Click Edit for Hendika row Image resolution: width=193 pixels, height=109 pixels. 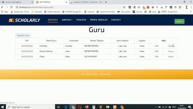pyautogui.click(x=157, y=46)
